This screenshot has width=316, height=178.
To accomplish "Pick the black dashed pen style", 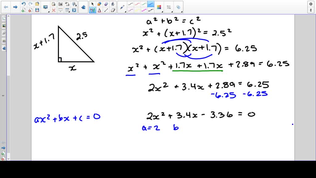I will click(151, 10).
